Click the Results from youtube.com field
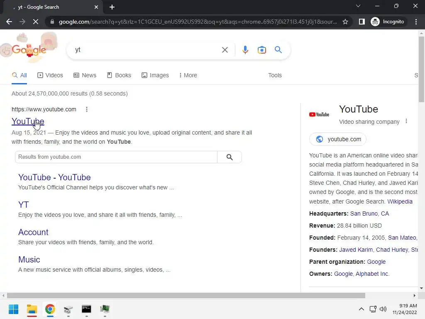The width and height of the screenshot is (425, 319). pos(116,157)
